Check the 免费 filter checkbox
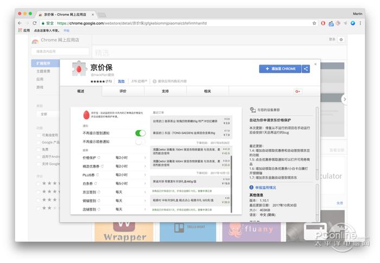This screenshot has width=380, height=263. click(x=39, y=150)
